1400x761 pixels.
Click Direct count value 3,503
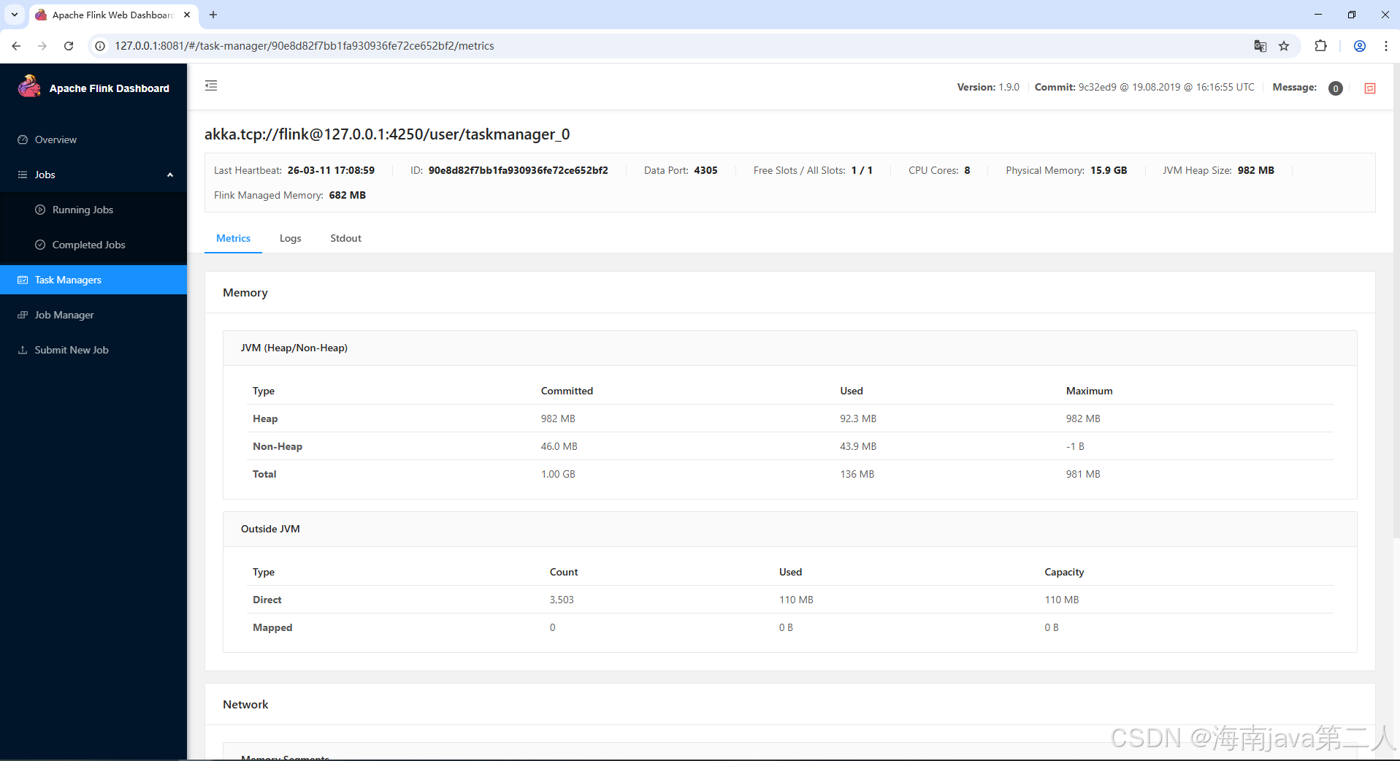pyautogui.click(x=562, y=600)
